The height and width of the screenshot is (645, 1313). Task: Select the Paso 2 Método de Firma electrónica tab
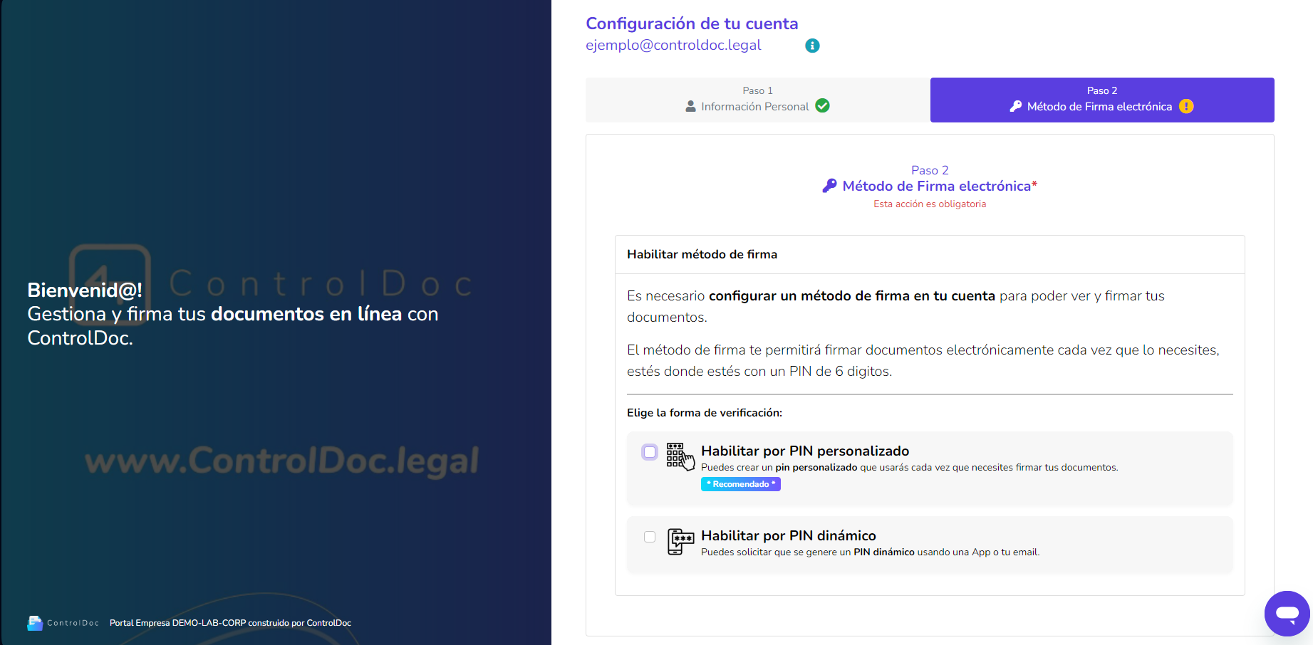click(x=1102, y=100)
